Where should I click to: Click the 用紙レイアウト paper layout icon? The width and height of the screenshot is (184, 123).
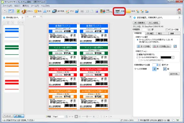click(103, 11)
